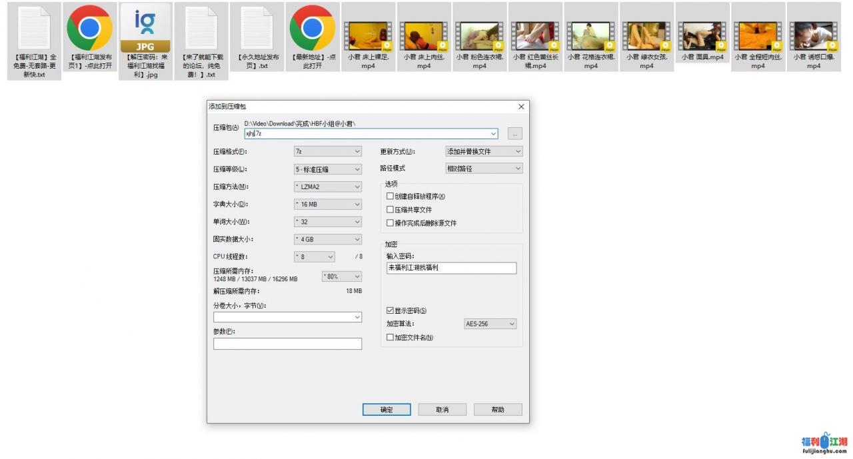Select the 花格连衣裙 mp4 video file
853x459 pixels.
(590, 37)
